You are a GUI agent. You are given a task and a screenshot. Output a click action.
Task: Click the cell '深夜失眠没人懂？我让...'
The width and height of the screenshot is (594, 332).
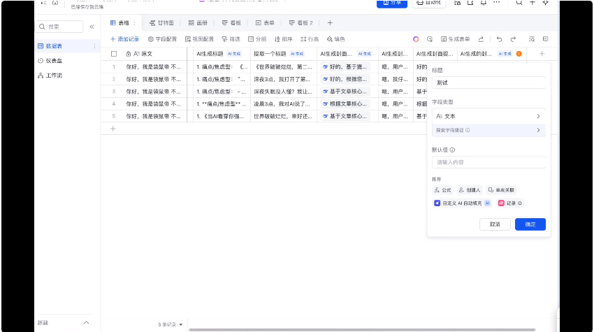coord(284,92)
